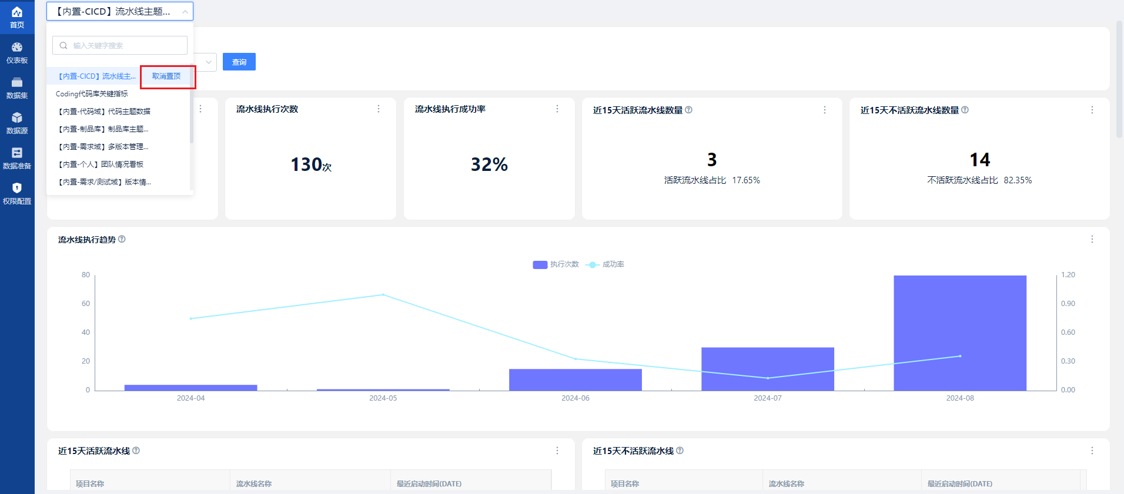Viewport: 1124px width, 494px height.
Task: Select 【内置-需求域】多版本管理 from list
Action: [x=102, y=147]
